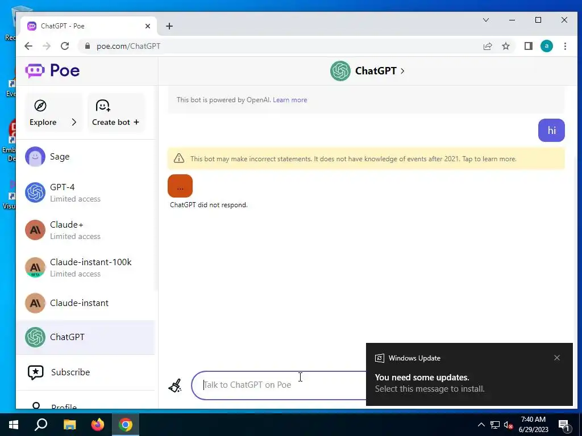Bookmark the page with the star icon
Viewport: 582px width, 436px height.
(505, 46)
